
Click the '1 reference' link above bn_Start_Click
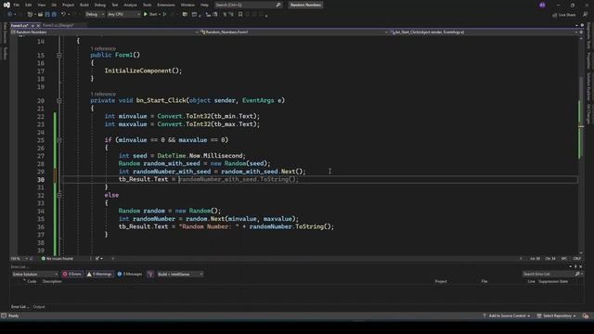click(103, 94)
